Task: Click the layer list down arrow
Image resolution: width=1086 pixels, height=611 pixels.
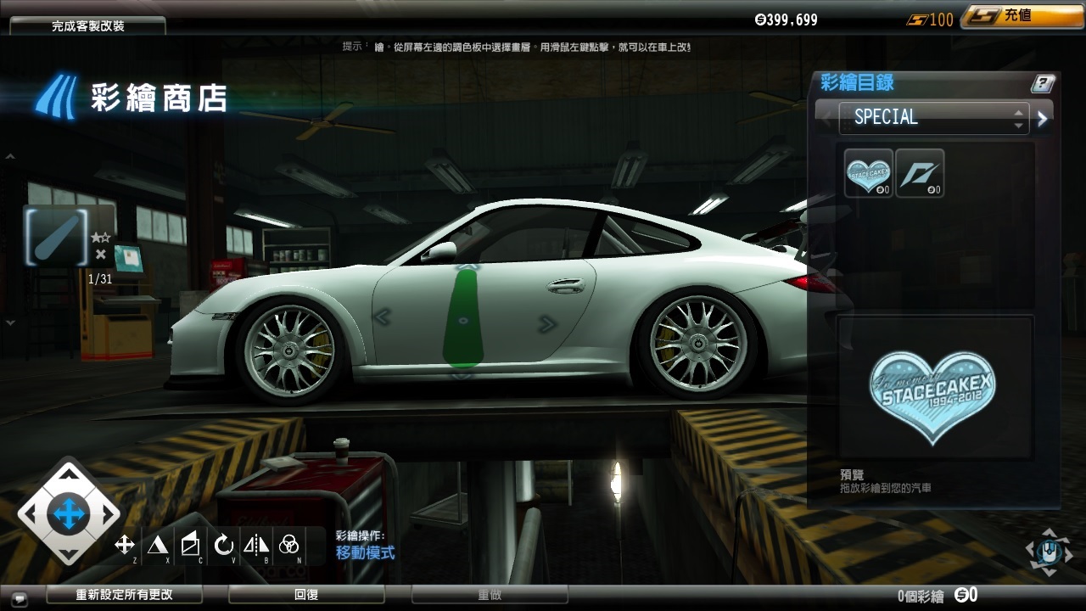Action: pos(10,322)
